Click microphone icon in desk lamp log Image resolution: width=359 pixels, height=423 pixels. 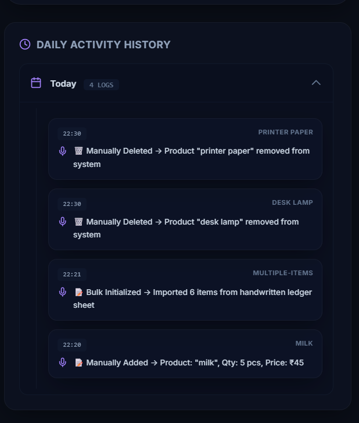coord(63,222)
